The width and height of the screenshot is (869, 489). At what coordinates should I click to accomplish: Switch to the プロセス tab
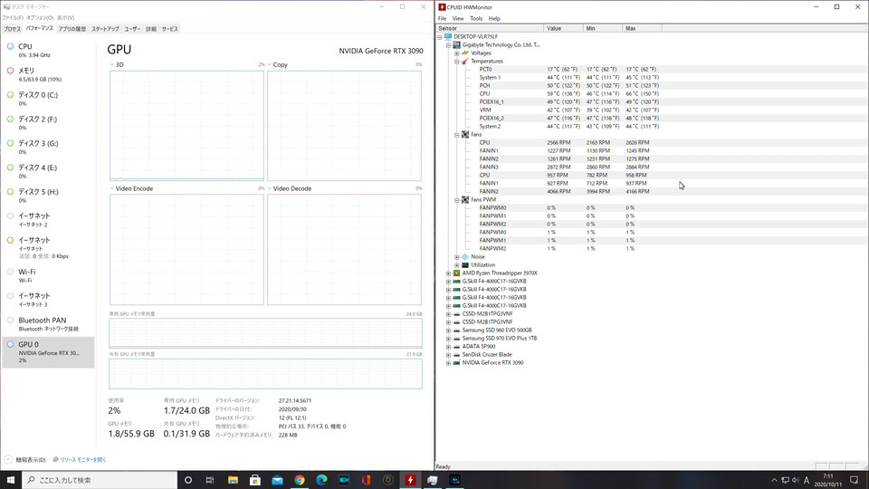[12, 29]
